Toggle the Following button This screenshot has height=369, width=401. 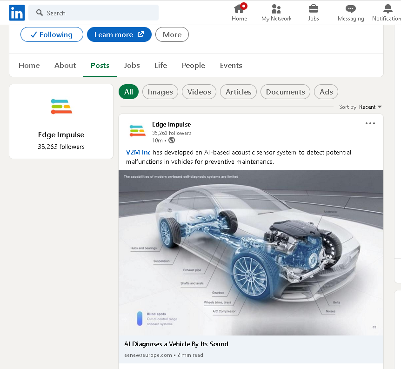point(52,34)
